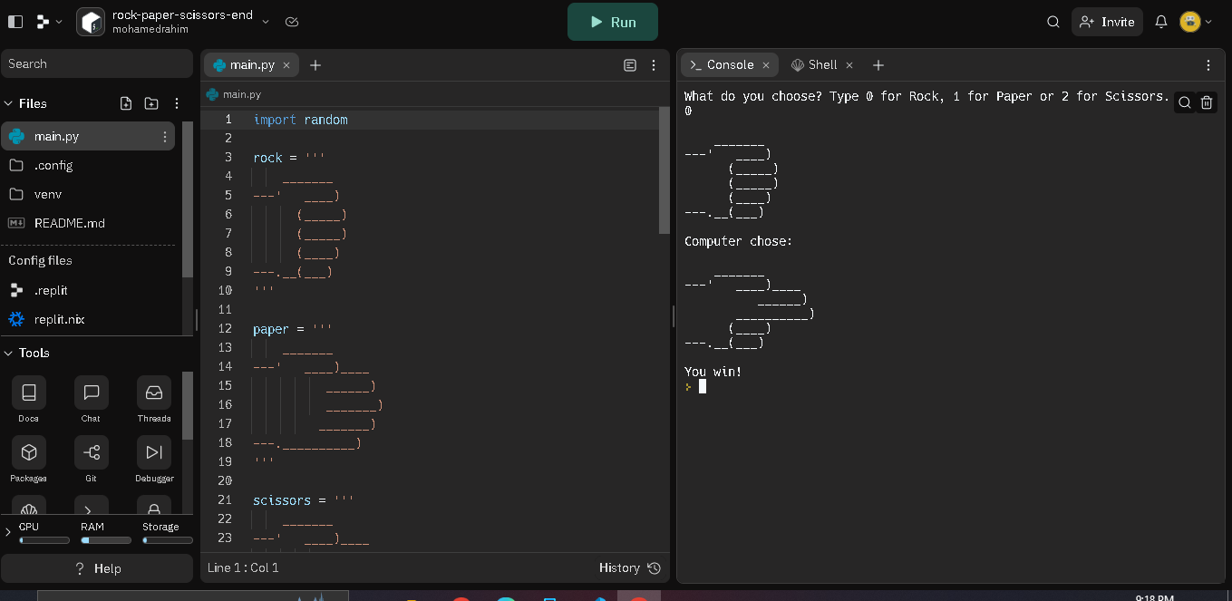Open notifications bell
This screenshot has width=1232, height=601.
(1160, 22)
